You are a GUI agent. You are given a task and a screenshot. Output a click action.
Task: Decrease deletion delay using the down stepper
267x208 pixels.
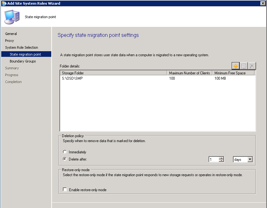point(221,160)
